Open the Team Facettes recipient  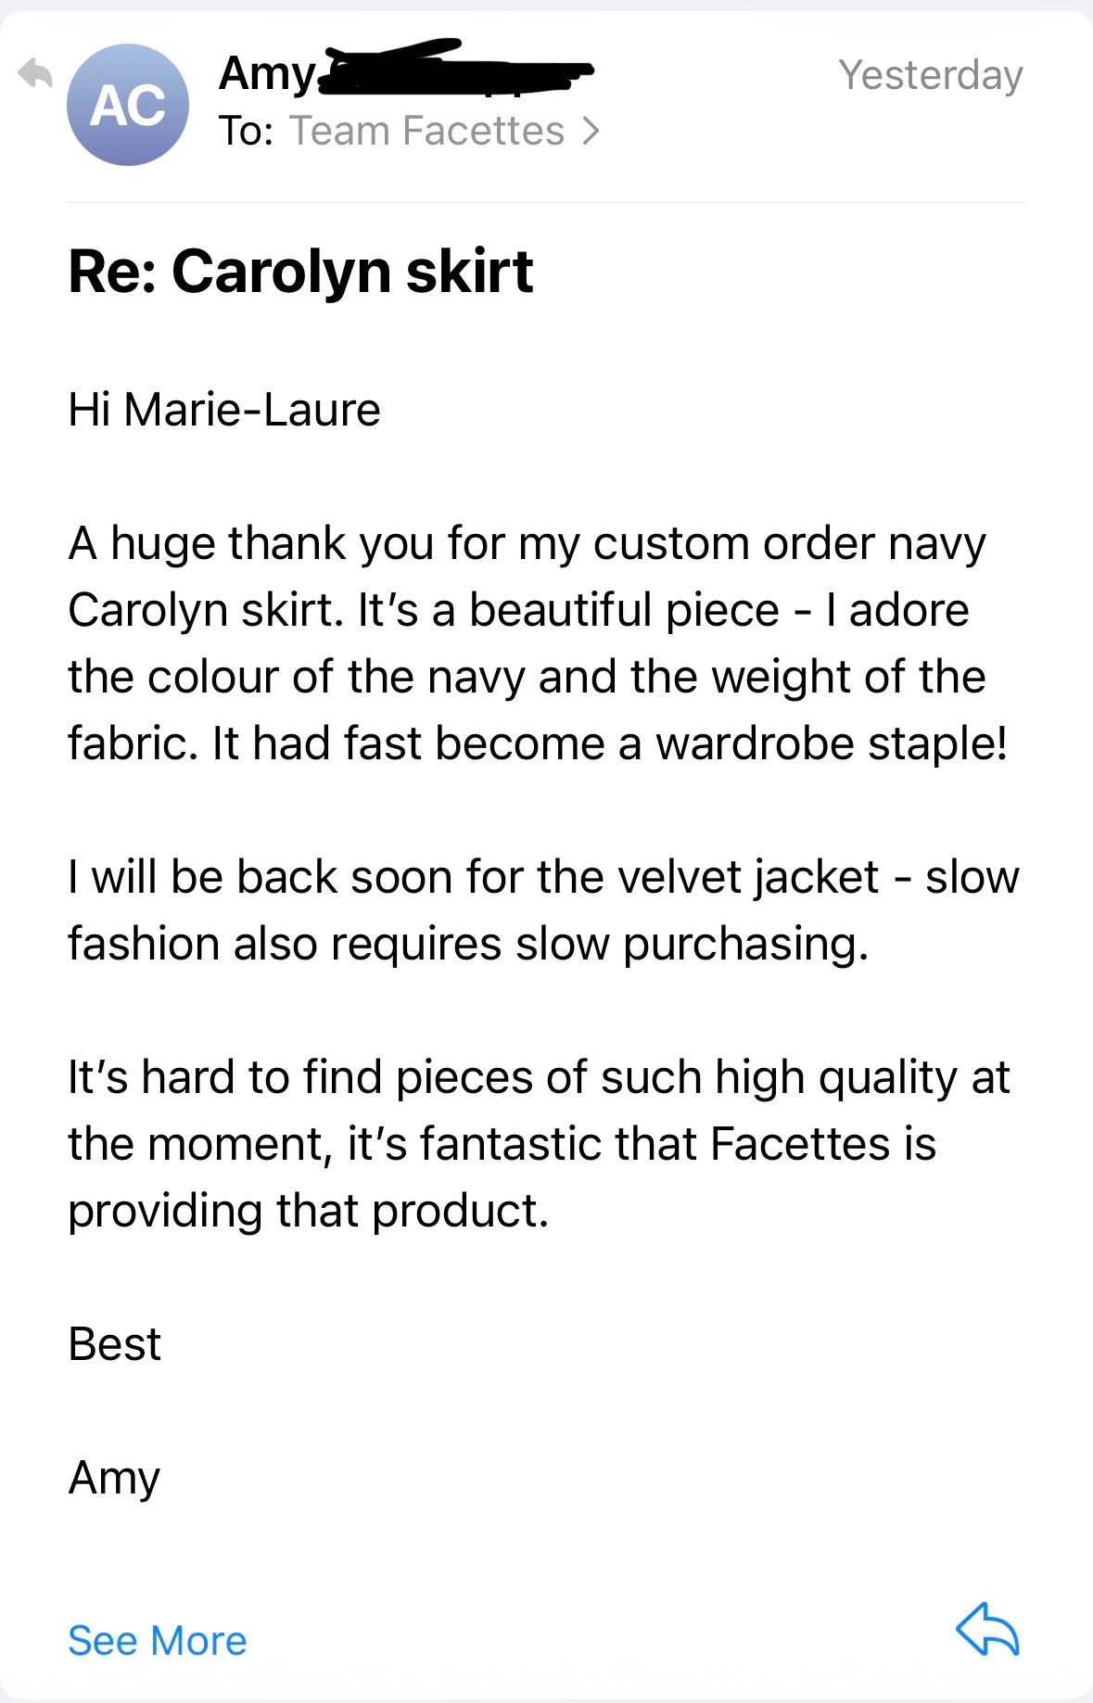[x=427, y=132]
